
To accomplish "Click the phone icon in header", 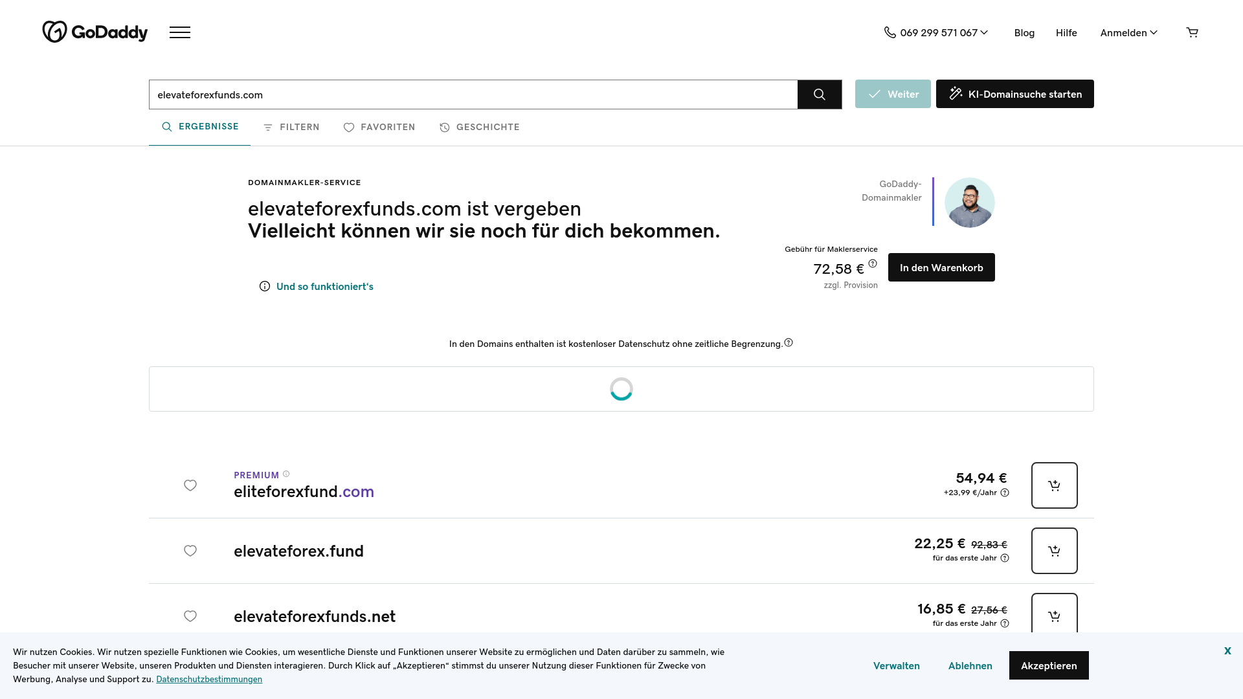I will (x=890, y=32).
